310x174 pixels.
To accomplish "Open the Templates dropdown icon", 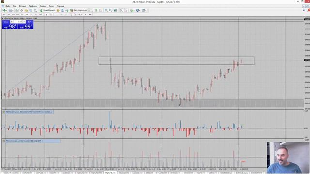I will tap(144, 10).
